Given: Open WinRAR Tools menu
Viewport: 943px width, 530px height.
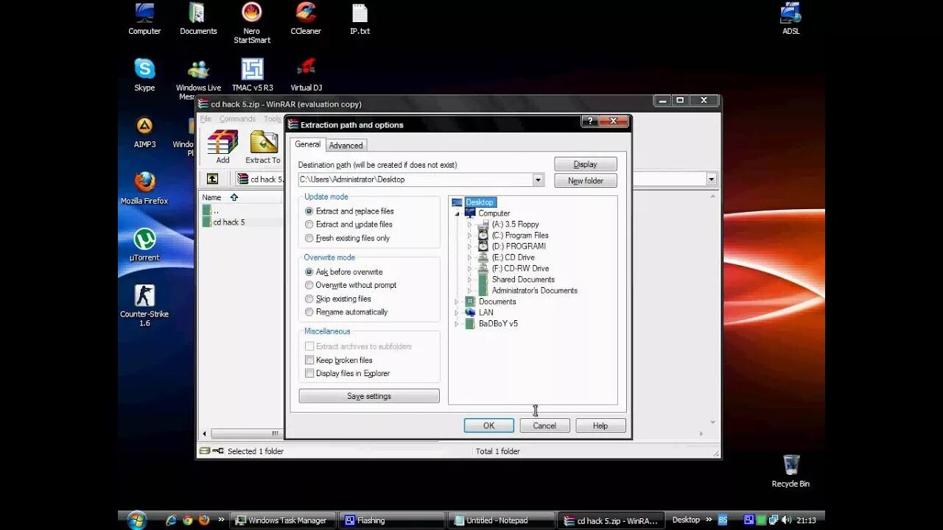Looking at the screenshot, I should click(x=273, y=119).
